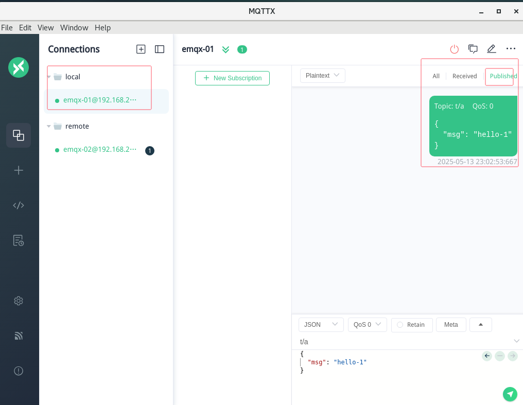523x405 pixels.
Task: Open the Plaintext format dropdown
Action: click(323, 76)
